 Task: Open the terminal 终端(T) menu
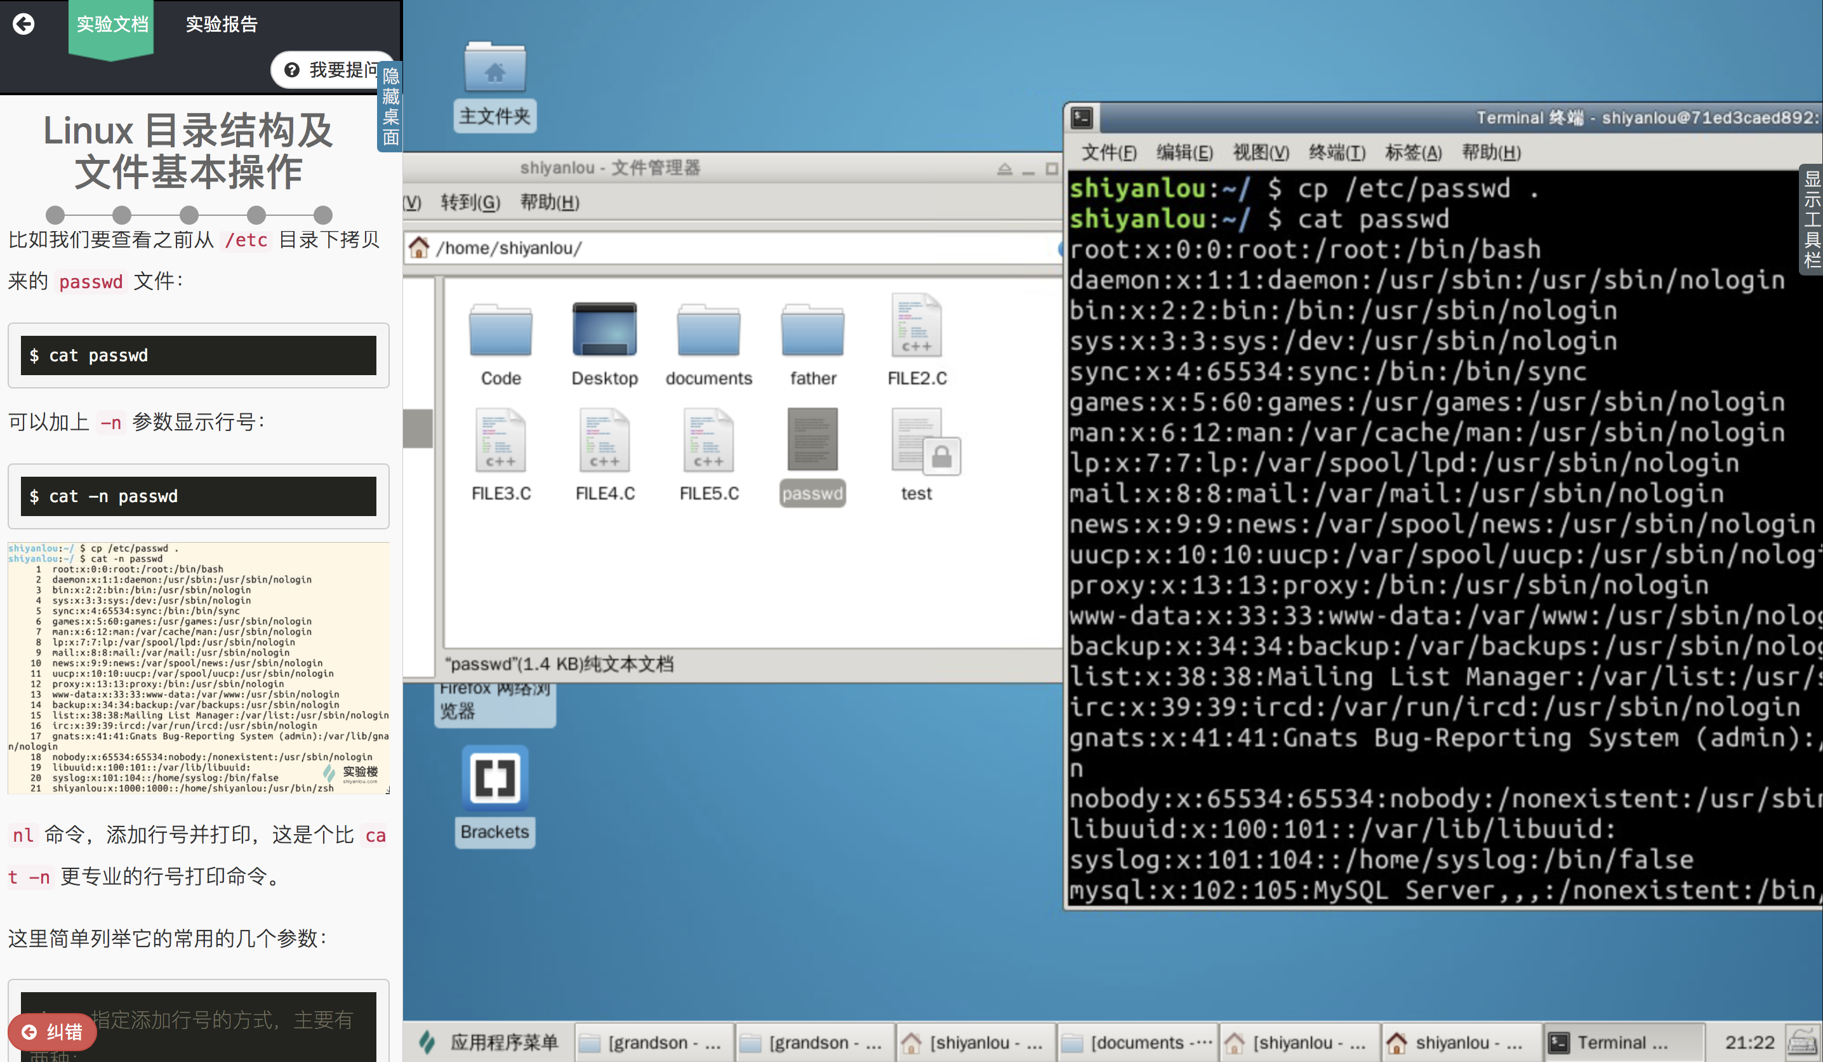1336,152
